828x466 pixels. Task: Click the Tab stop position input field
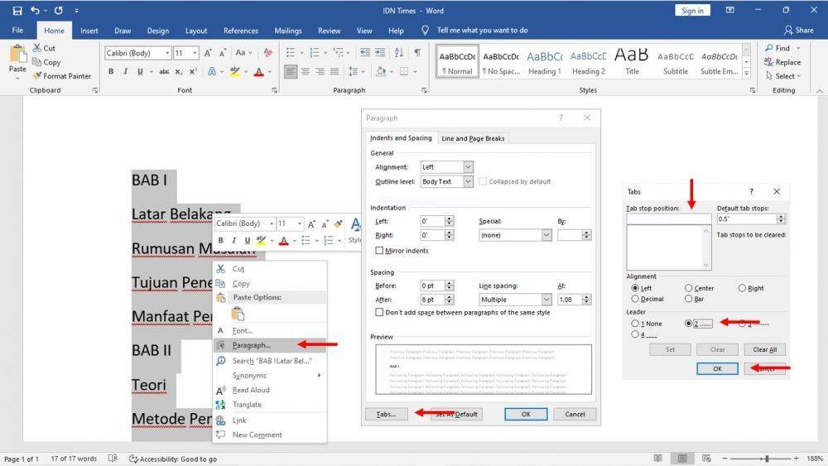[668, 219]
